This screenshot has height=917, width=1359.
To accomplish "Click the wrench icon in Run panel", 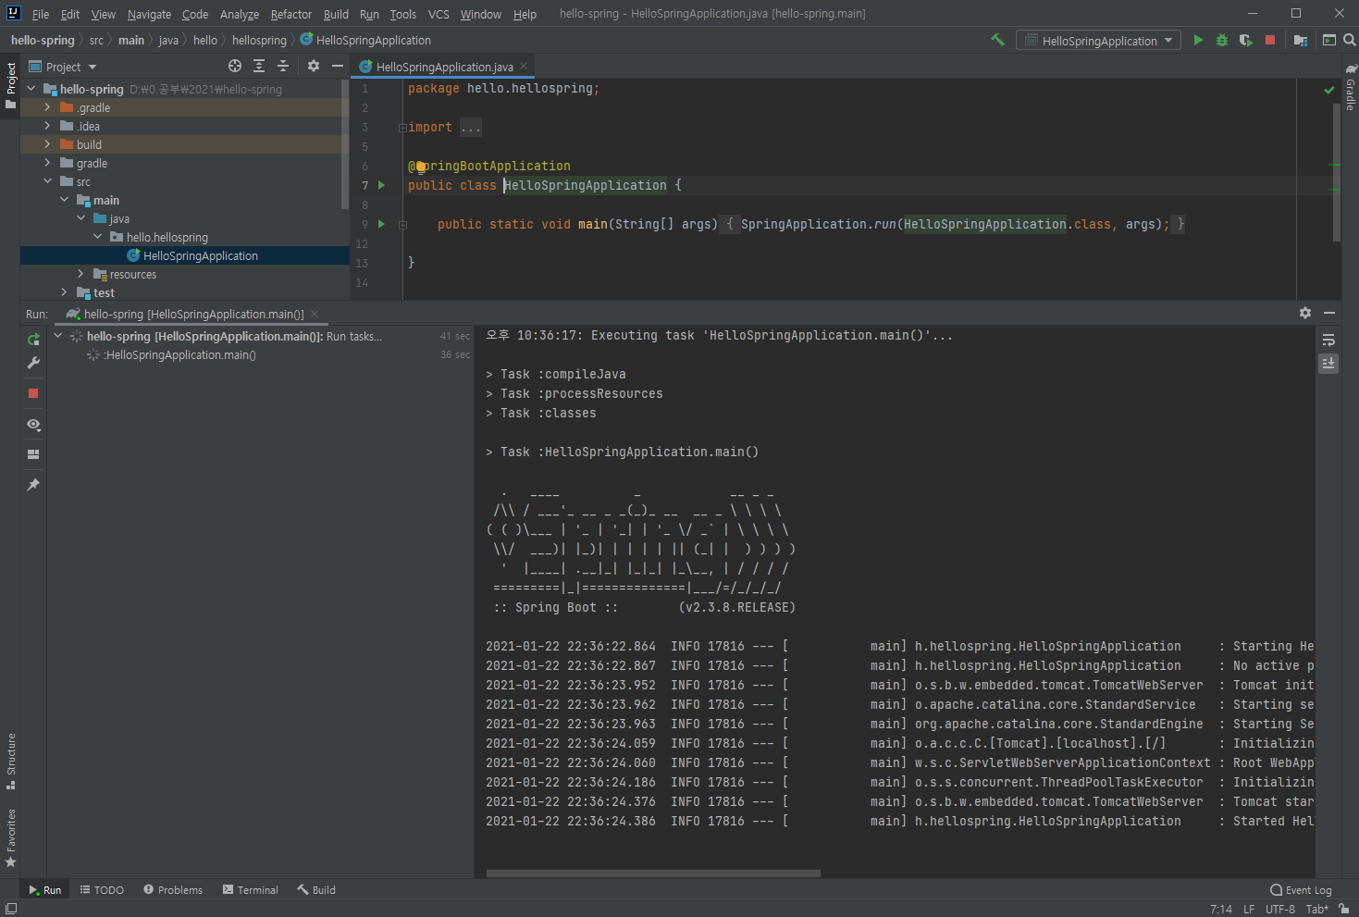I will [x=33, y=363].
